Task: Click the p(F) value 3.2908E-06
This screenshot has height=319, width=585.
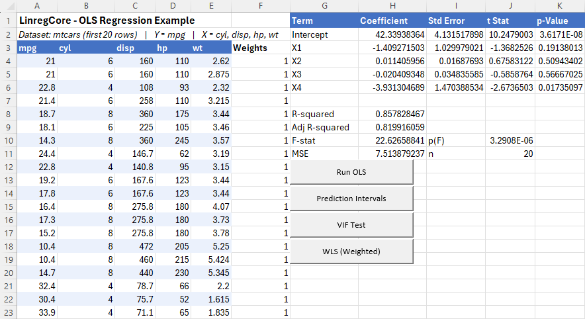Action: 510,140
